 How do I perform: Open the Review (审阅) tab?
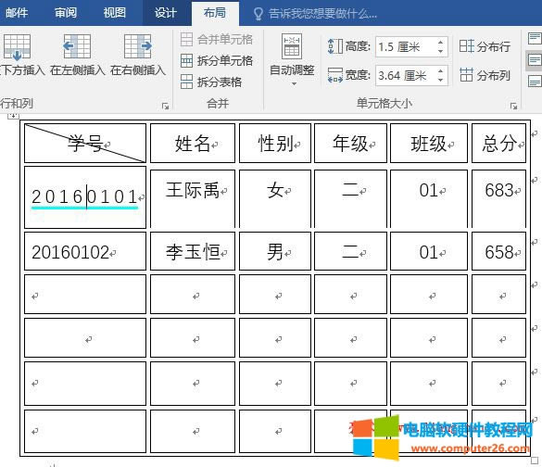point(66,13)
